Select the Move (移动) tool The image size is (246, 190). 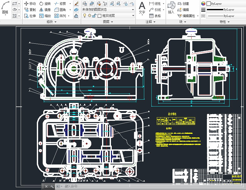point(30,4)
